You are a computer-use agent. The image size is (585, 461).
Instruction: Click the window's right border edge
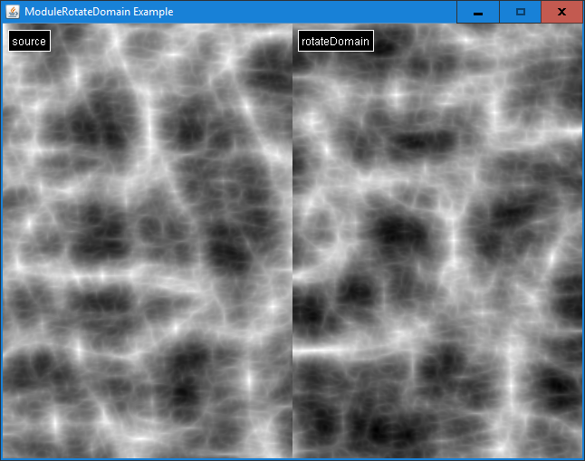tap(583, 240)
